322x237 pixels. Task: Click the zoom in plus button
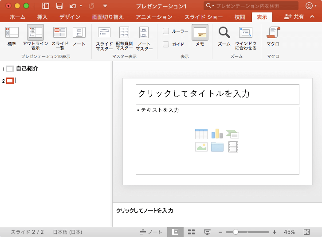click(275, 232)
